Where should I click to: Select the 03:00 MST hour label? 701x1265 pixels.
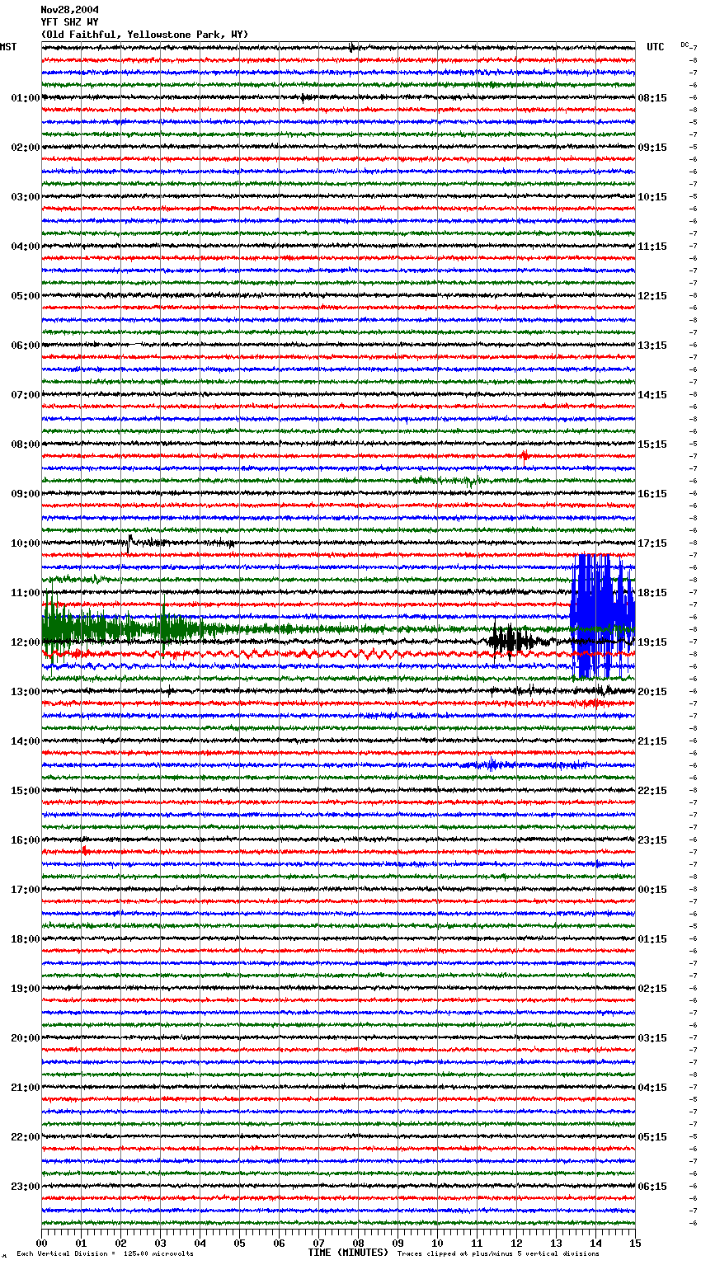(26, 197)
